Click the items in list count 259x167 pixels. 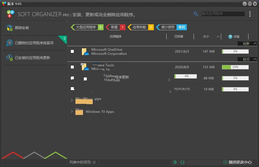coord(82,162)
